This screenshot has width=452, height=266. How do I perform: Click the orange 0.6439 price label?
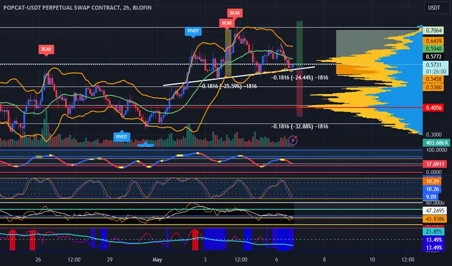(434, 41)
